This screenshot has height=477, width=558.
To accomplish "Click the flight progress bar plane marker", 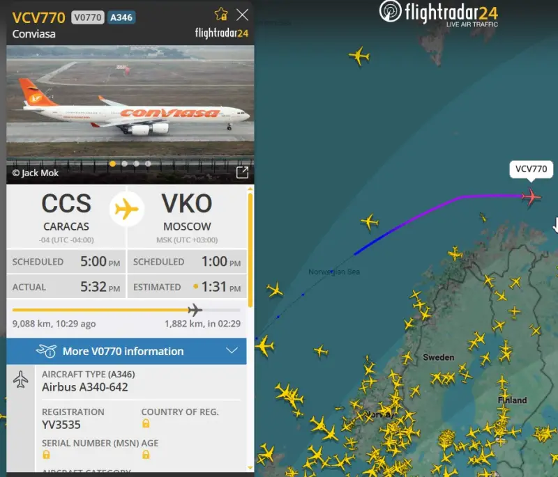I will tap(195, 310).
